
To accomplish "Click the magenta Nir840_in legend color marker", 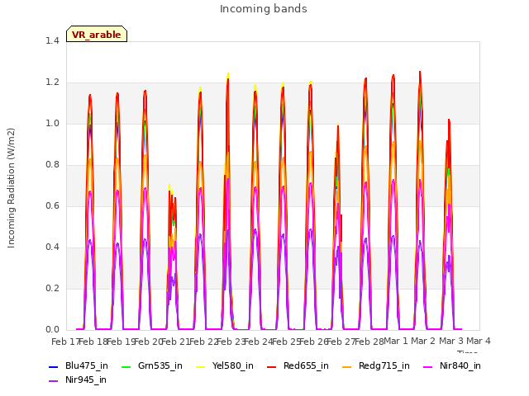I will tap(428, 366).
